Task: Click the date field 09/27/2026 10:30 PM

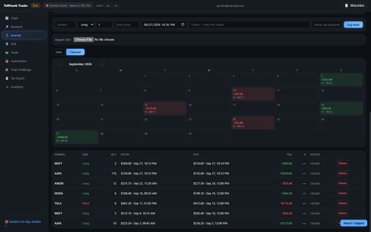Action: [x=164, y=25]
